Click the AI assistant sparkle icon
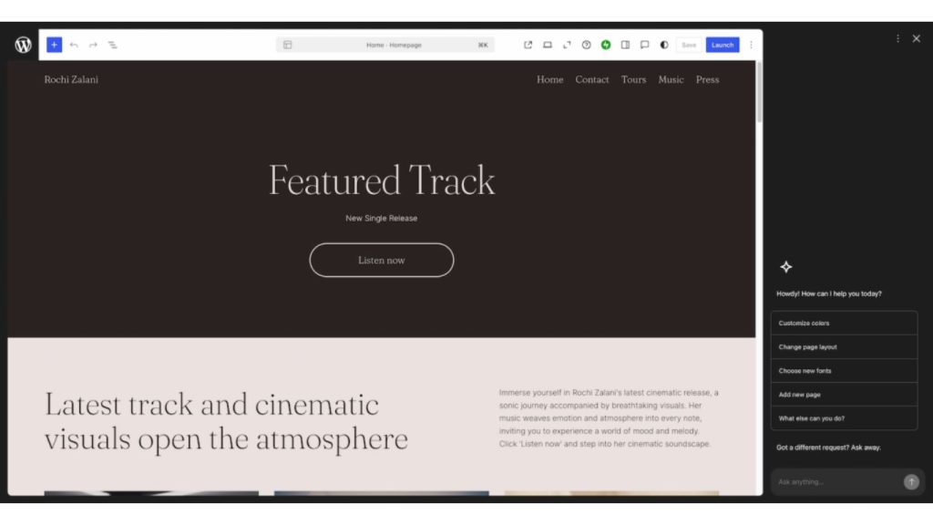933x525 pixels. coord(785,267)
